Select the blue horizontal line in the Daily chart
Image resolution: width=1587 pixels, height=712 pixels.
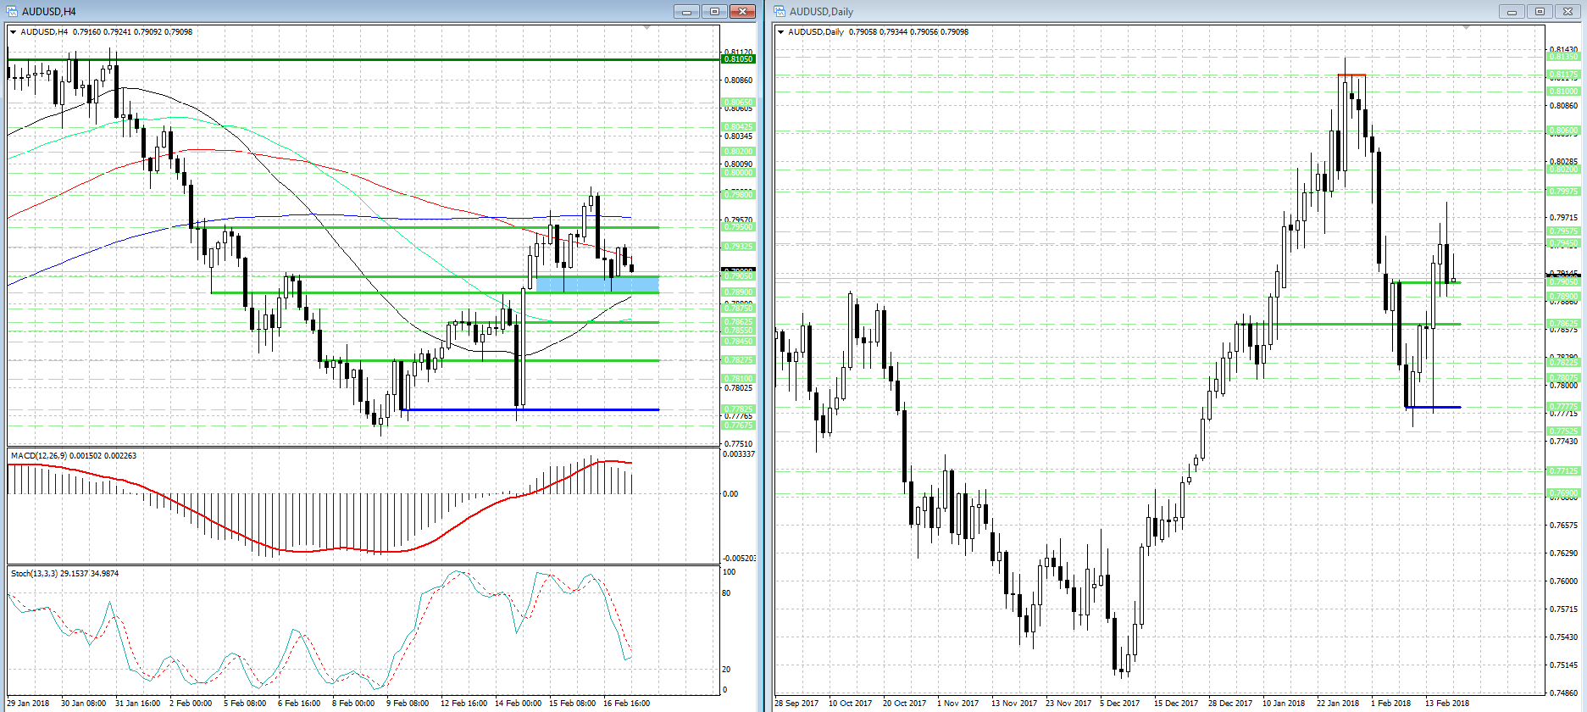coord(1433,408)
